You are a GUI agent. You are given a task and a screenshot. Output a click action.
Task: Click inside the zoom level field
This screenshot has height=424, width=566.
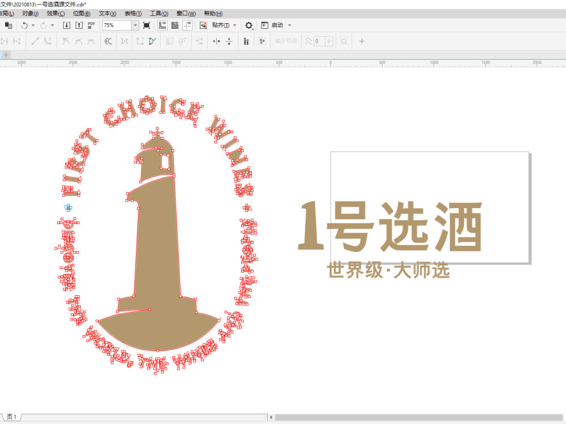tap(117, 25)
